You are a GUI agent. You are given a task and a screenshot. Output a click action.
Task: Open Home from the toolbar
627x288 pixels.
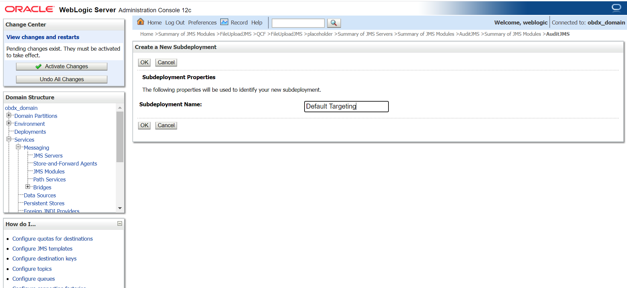pyautogui.click(x=155, y=23)
